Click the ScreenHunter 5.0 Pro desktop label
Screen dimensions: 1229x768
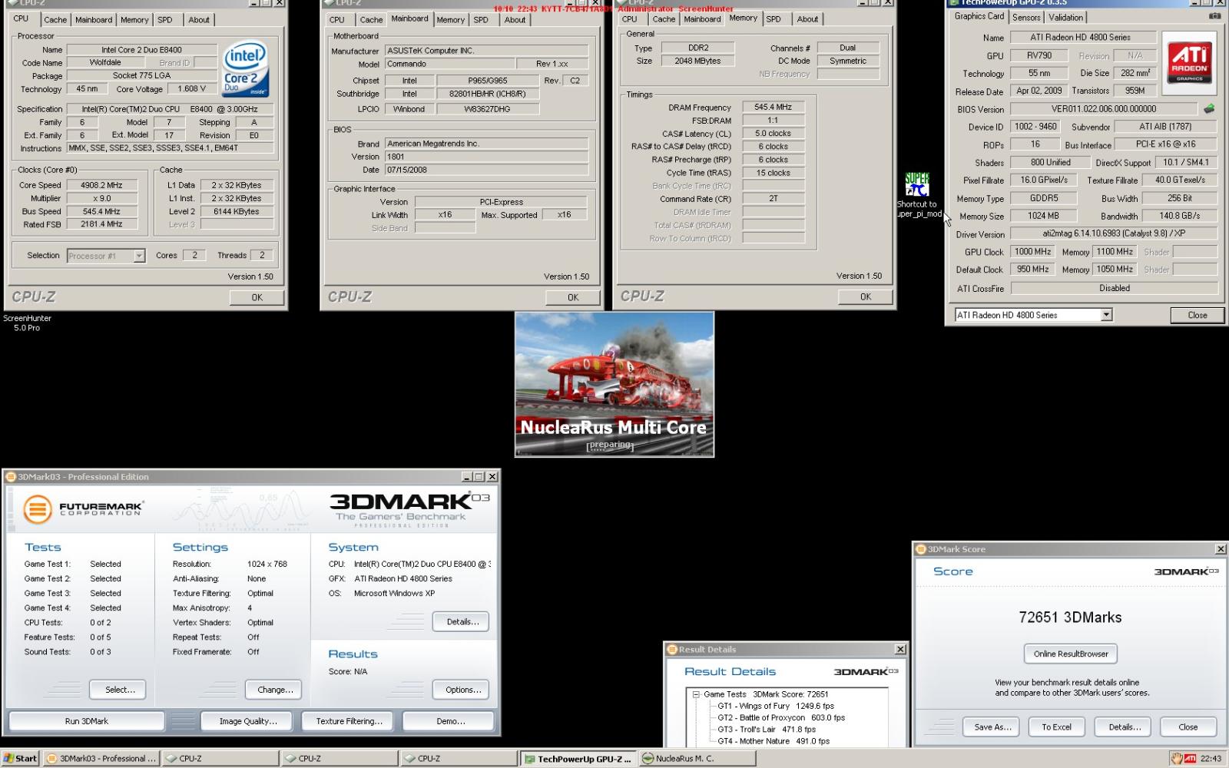(27, 323)
